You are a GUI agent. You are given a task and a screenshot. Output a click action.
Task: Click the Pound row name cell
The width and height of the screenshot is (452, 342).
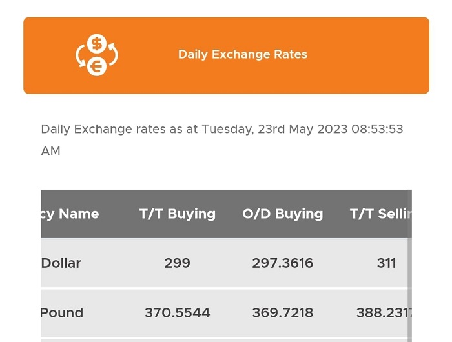coord(62,313)
